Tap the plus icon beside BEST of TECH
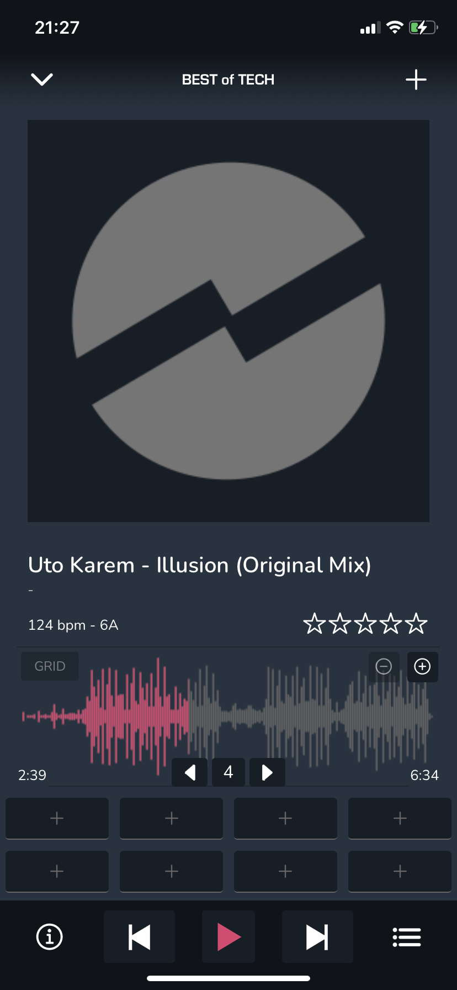This screenshot has height=990, width=457. 416,80
